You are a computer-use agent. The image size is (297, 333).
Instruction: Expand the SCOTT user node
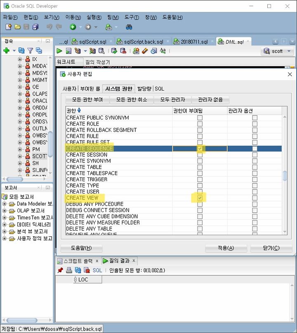coord(20,156)
